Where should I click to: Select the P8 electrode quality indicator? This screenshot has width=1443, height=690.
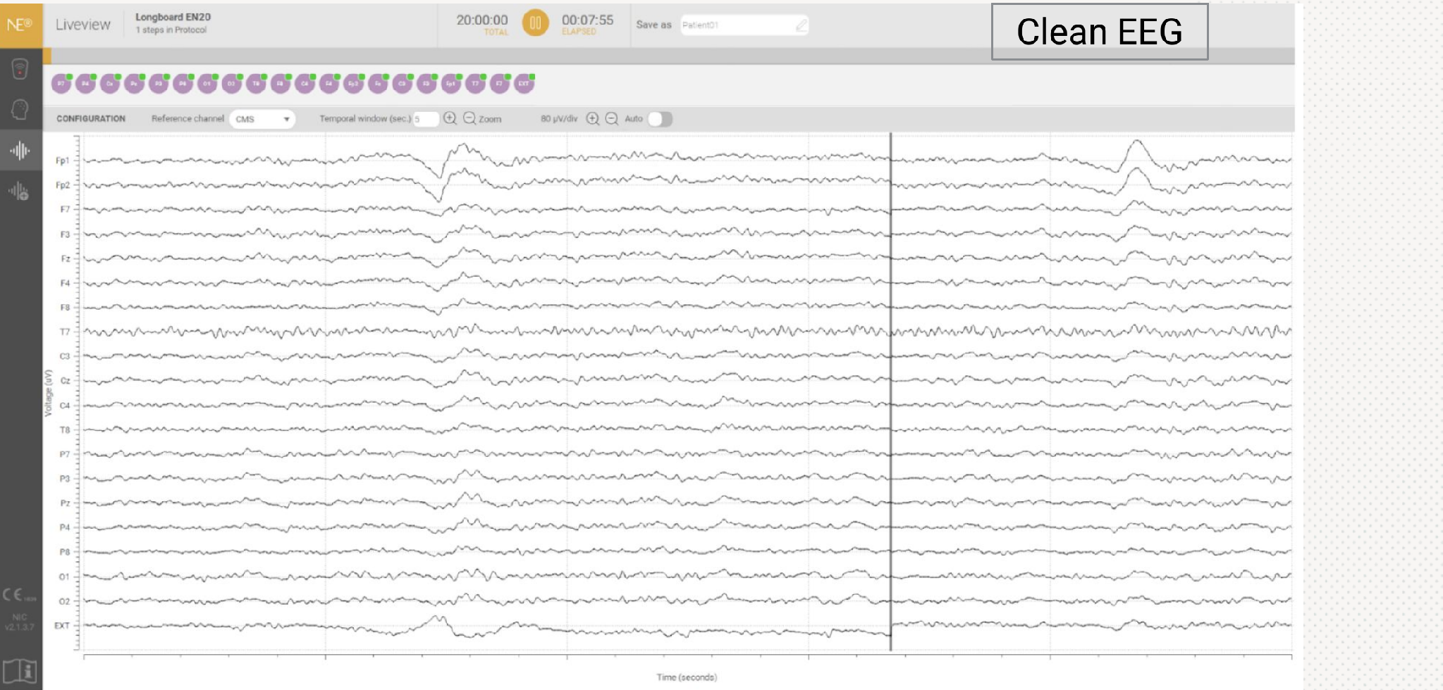pyautogui.click(x=183, y=84)
